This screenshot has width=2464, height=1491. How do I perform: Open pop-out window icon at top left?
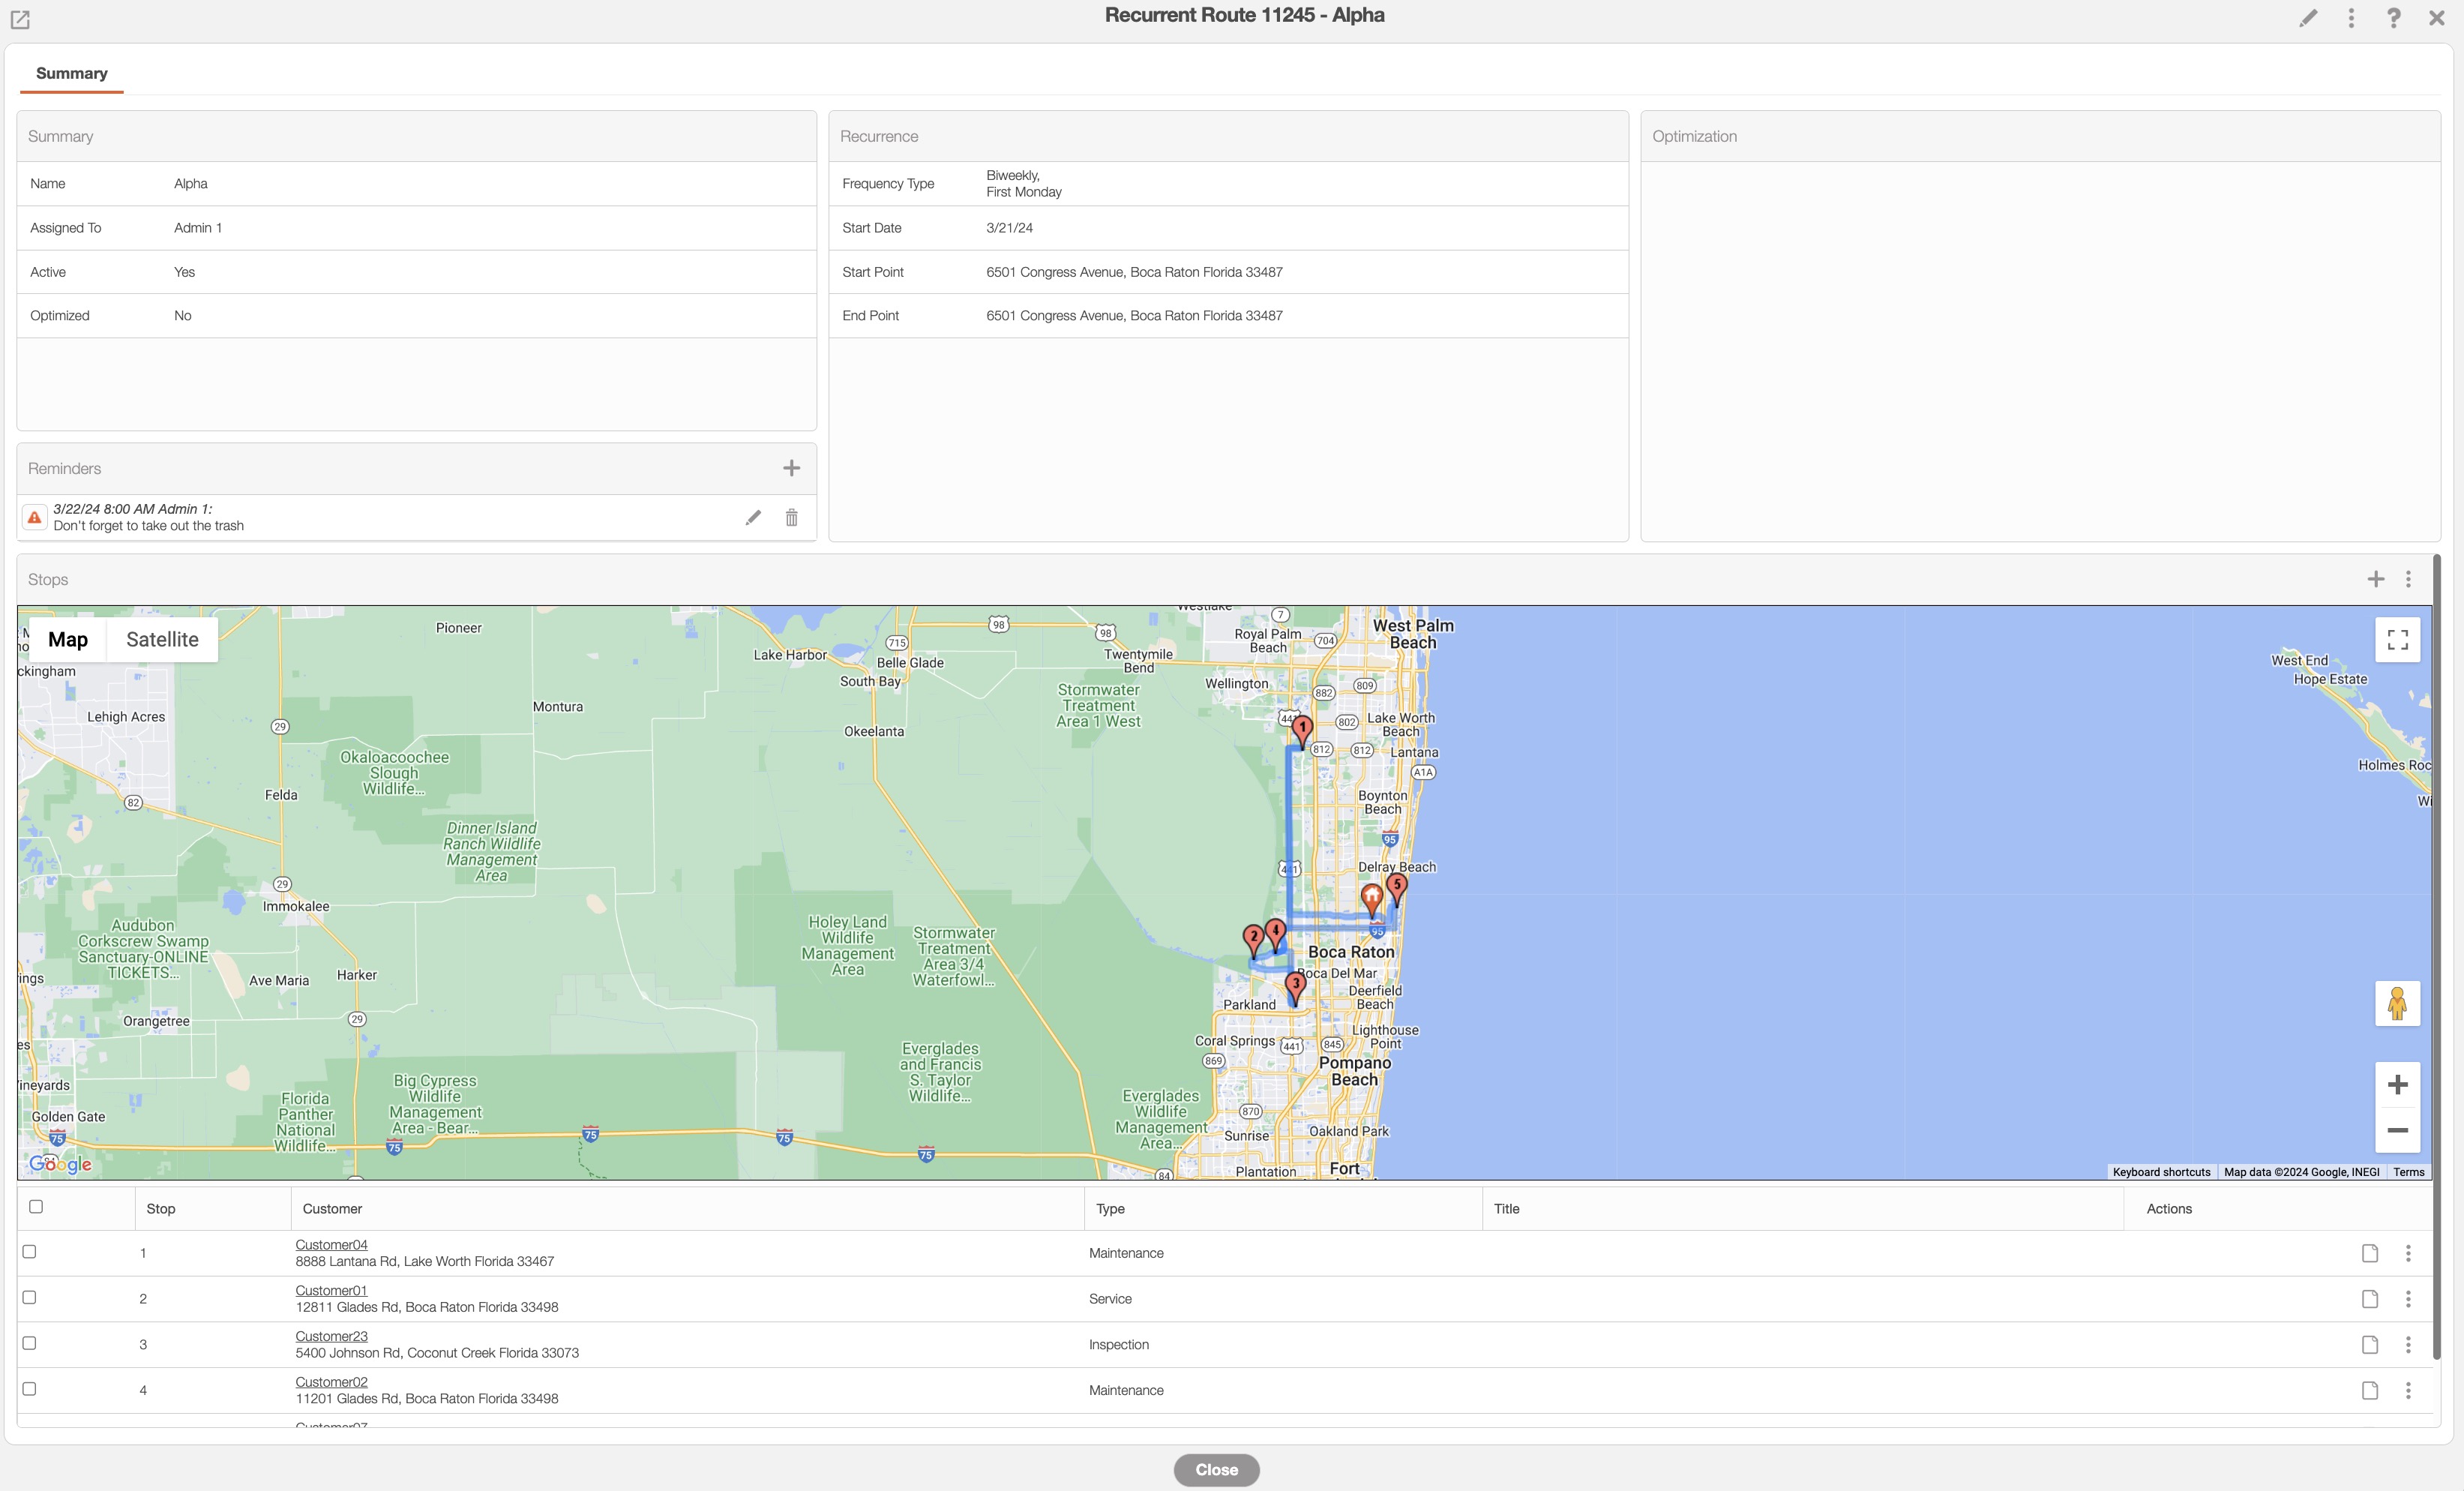(x=20, y=19)
